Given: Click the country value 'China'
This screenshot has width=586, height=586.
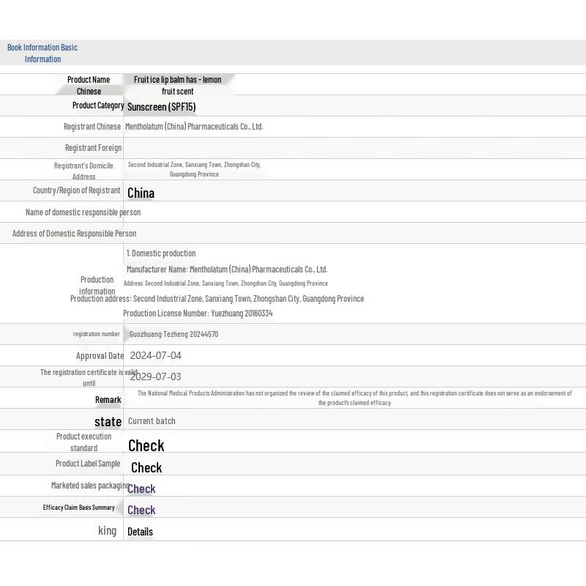Looking at the screenshot, I should pos(141,193).
